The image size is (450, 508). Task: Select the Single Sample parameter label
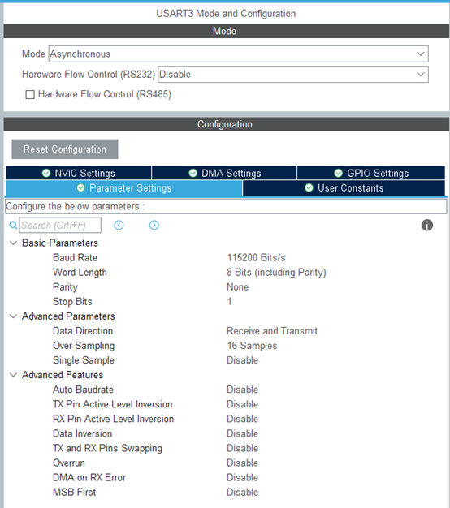(84, 360)
